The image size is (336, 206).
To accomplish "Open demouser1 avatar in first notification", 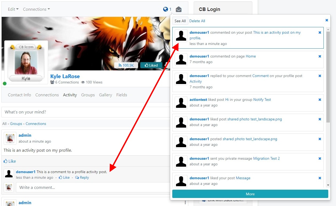I will 181,36.
